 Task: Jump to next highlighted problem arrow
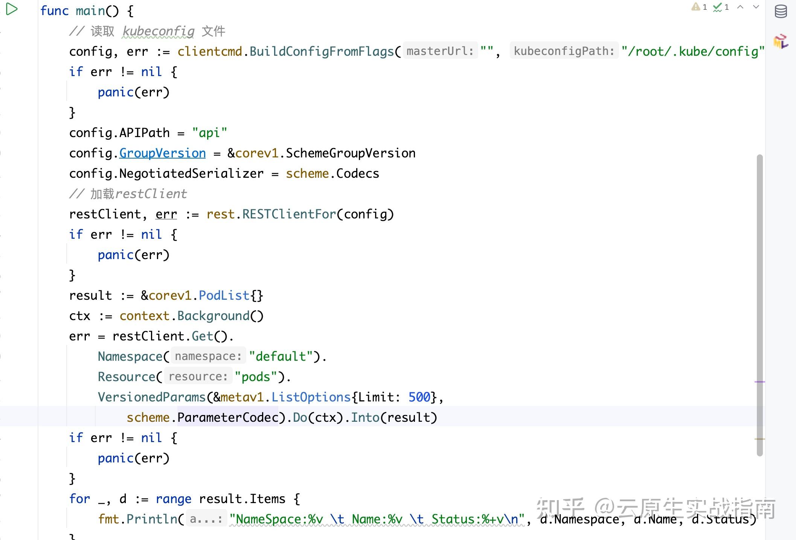(756, 7)
